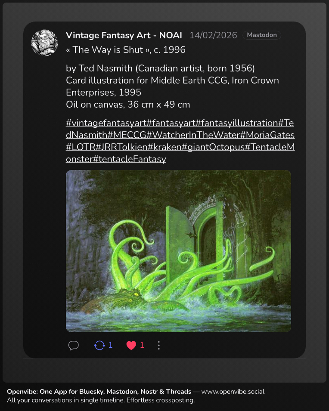
Task: Follow the #vintagefantasyart hashtag
Action: click(x=106, y=123)
